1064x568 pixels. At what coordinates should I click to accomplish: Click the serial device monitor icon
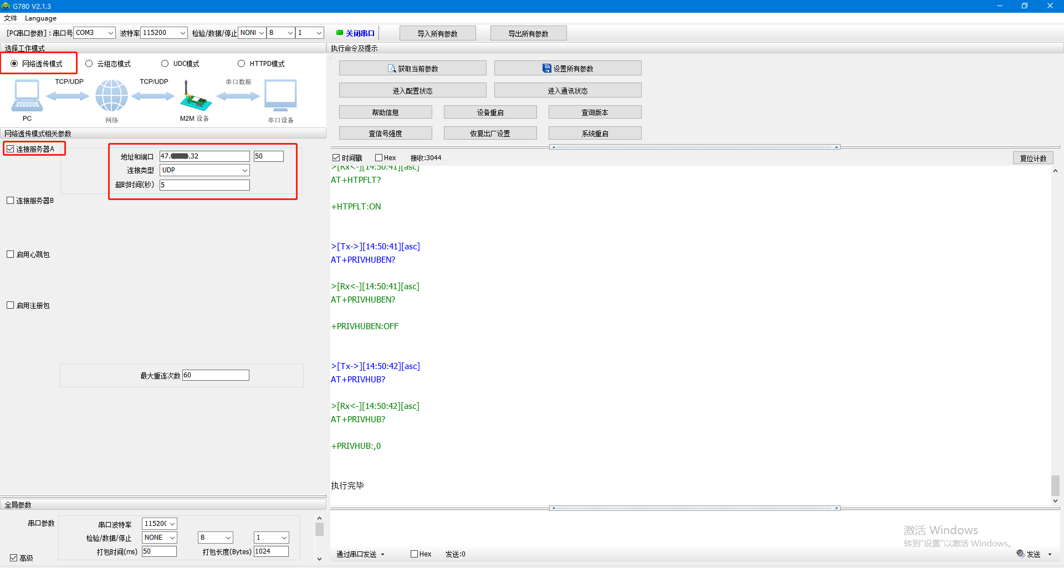pyautogui.click(x=280, y=95)
